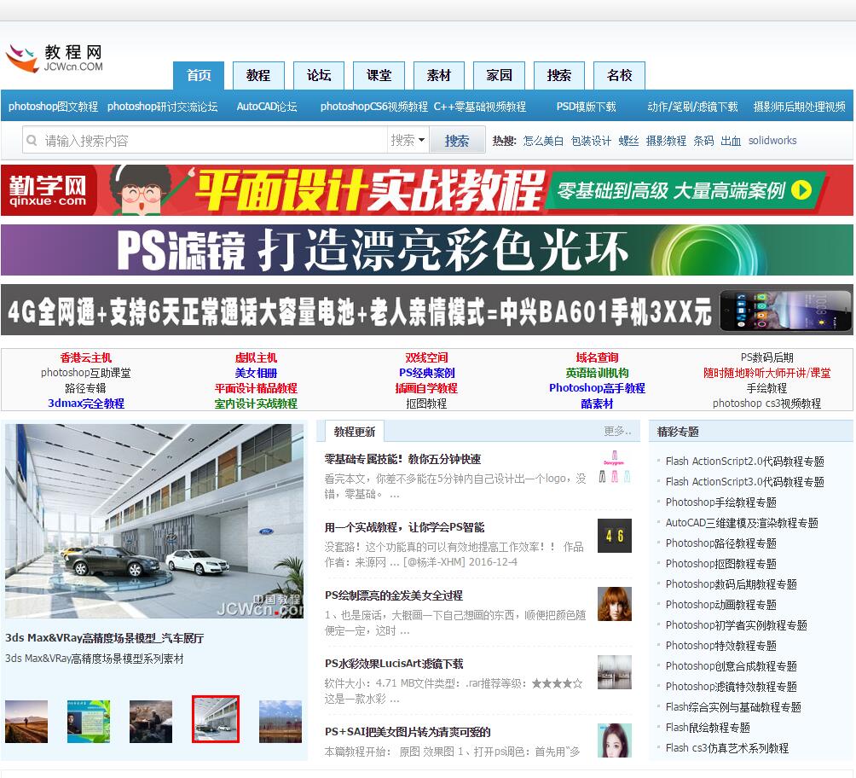
Task: Click the 4 6 number thumbnail
Action: pos(614,536)
